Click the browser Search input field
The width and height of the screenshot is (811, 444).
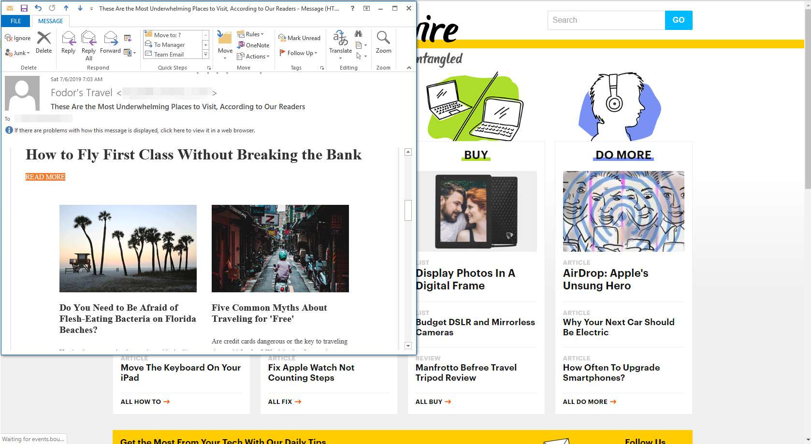[x=606, y=20]
